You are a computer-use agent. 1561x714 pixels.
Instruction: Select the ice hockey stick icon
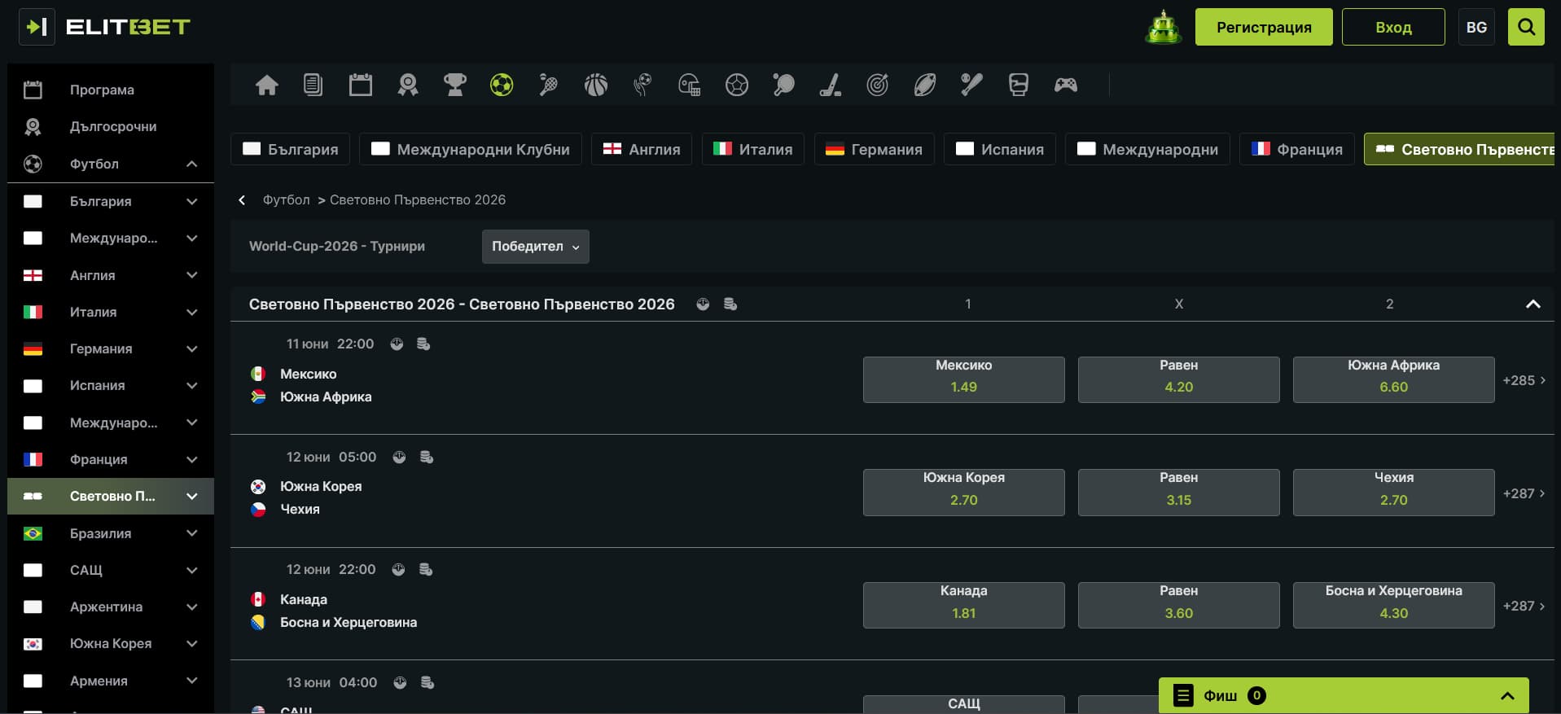[831, 85]
